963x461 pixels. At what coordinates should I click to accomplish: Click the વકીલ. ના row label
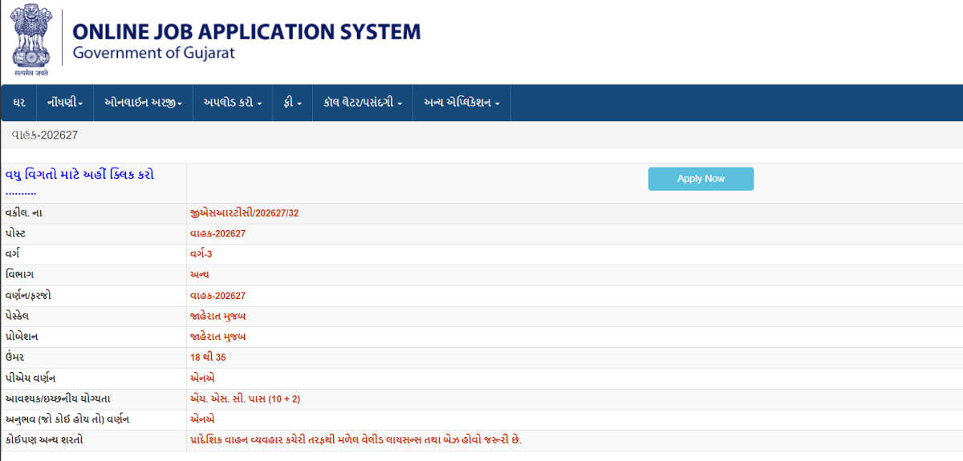tap(26, 213)
